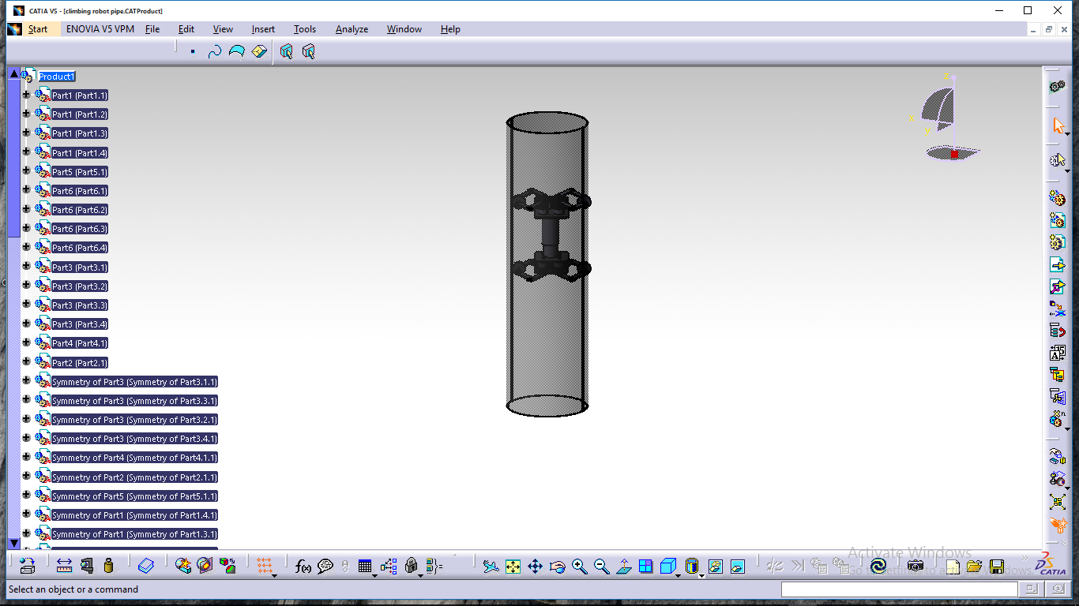Expand the Part1 (Part1.1) tree node
Image resolution: width=1079 pixels, height=606 pixels.
coord(26,95)
